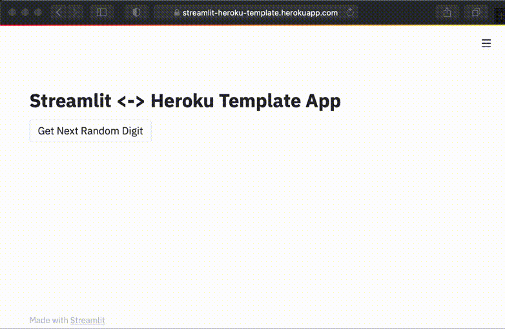This screenshot has height=329, width=505.
Task: Click the Streamlit <-> Heroku Template App heading
Action: point(185,101)
